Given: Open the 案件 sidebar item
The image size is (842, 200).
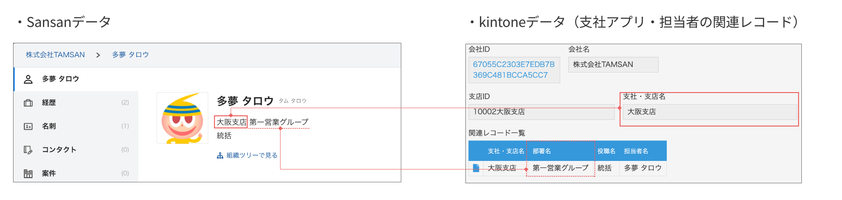Looking at the screenshot, I should [x=49, y=173].
